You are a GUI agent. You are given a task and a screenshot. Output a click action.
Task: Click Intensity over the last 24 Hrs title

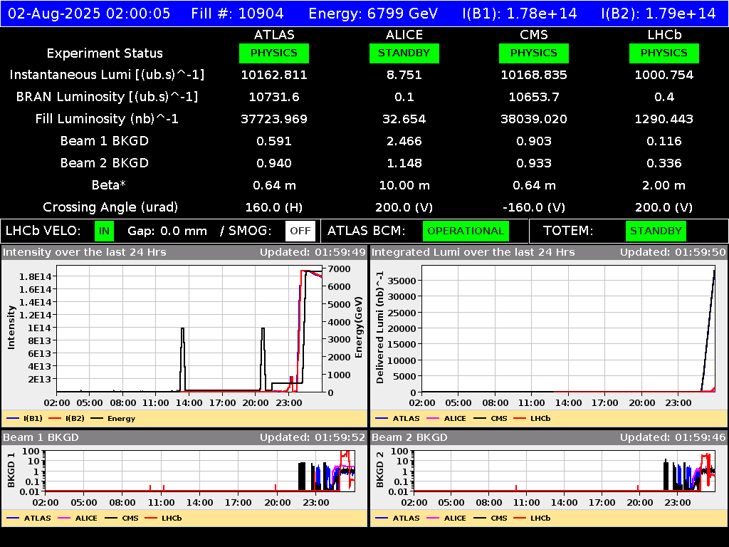click(84, 252)
